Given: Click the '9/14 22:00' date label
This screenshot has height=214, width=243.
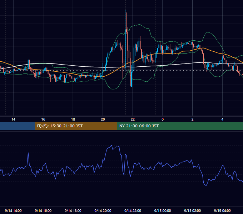Looking at the screenshot, I should tap(133, 210).
